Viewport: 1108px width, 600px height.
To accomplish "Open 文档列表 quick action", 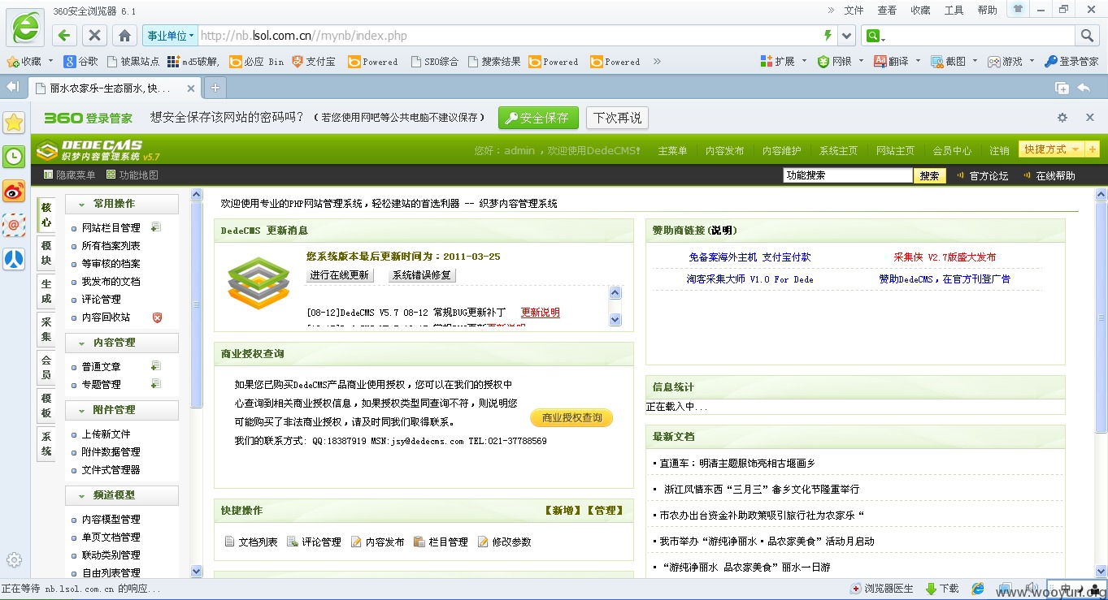I will pos(251,542).
